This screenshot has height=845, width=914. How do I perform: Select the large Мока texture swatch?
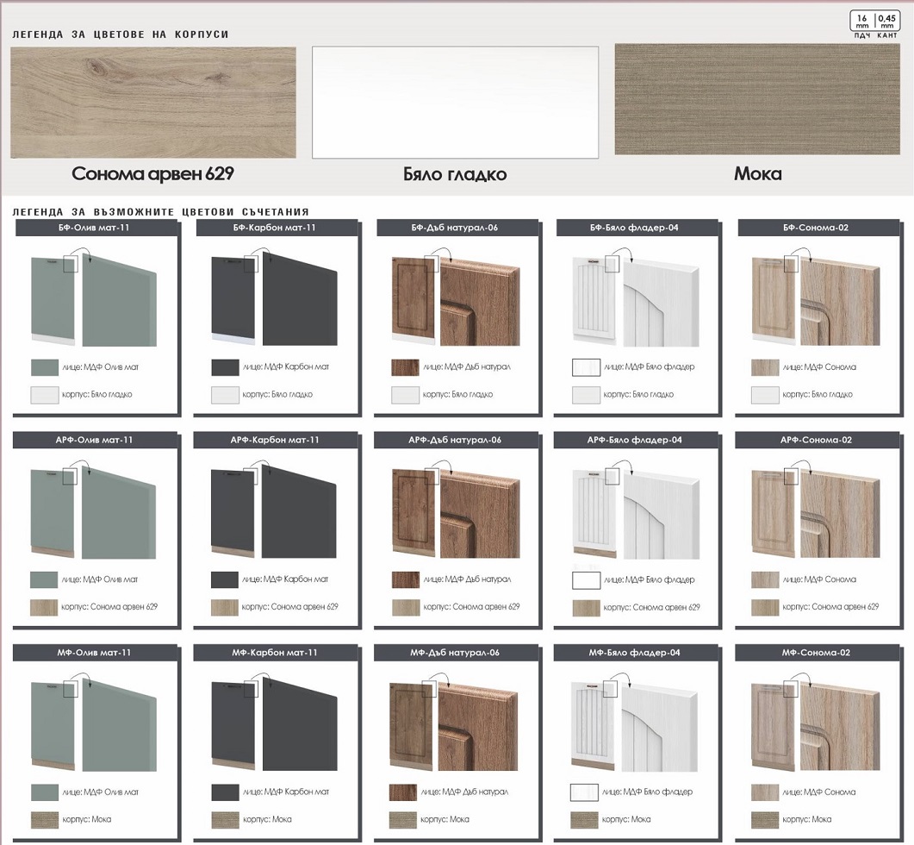click(756, 99)
